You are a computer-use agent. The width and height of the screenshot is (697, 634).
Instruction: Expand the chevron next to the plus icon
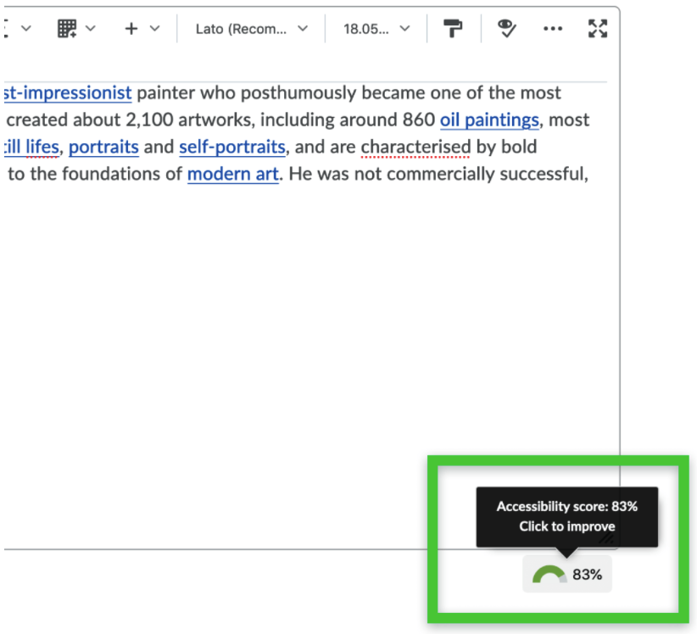[x=153, y=28]
